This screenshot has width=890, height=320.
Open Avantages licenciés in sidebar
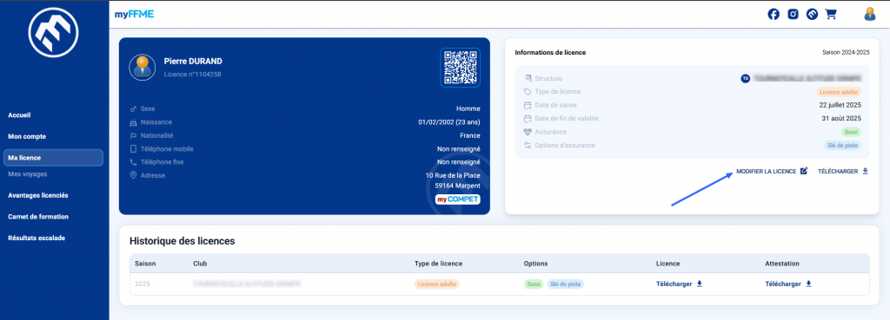[38, 195]
